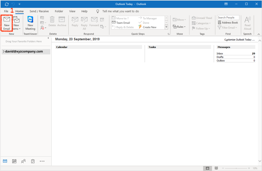Viewport: 262px width, 171px height.
Task: Open the File menu tab
Action: (6, 11)
